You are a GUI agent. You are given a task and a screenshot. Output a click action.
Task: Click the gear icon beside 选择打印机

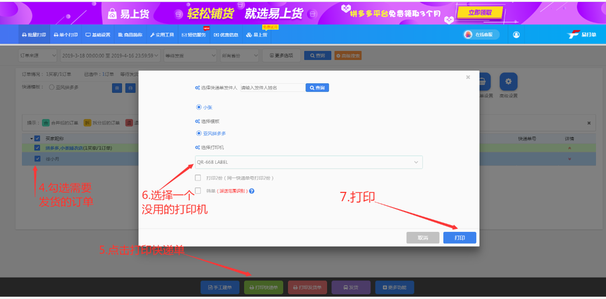pos(197,147)
